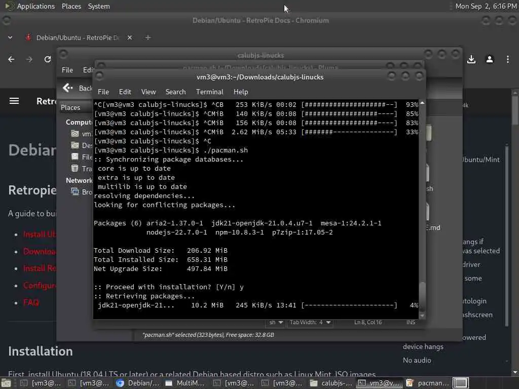The image size is (519, 389).
Task: Click 'device hangs' table of contents entry
Action: tap(423, 346)
